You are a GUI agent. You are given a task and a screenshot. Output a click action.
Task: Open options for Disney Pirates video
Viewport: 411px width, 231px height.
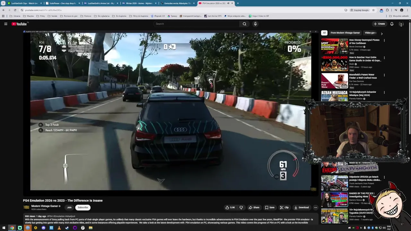[x=384, y=40]
